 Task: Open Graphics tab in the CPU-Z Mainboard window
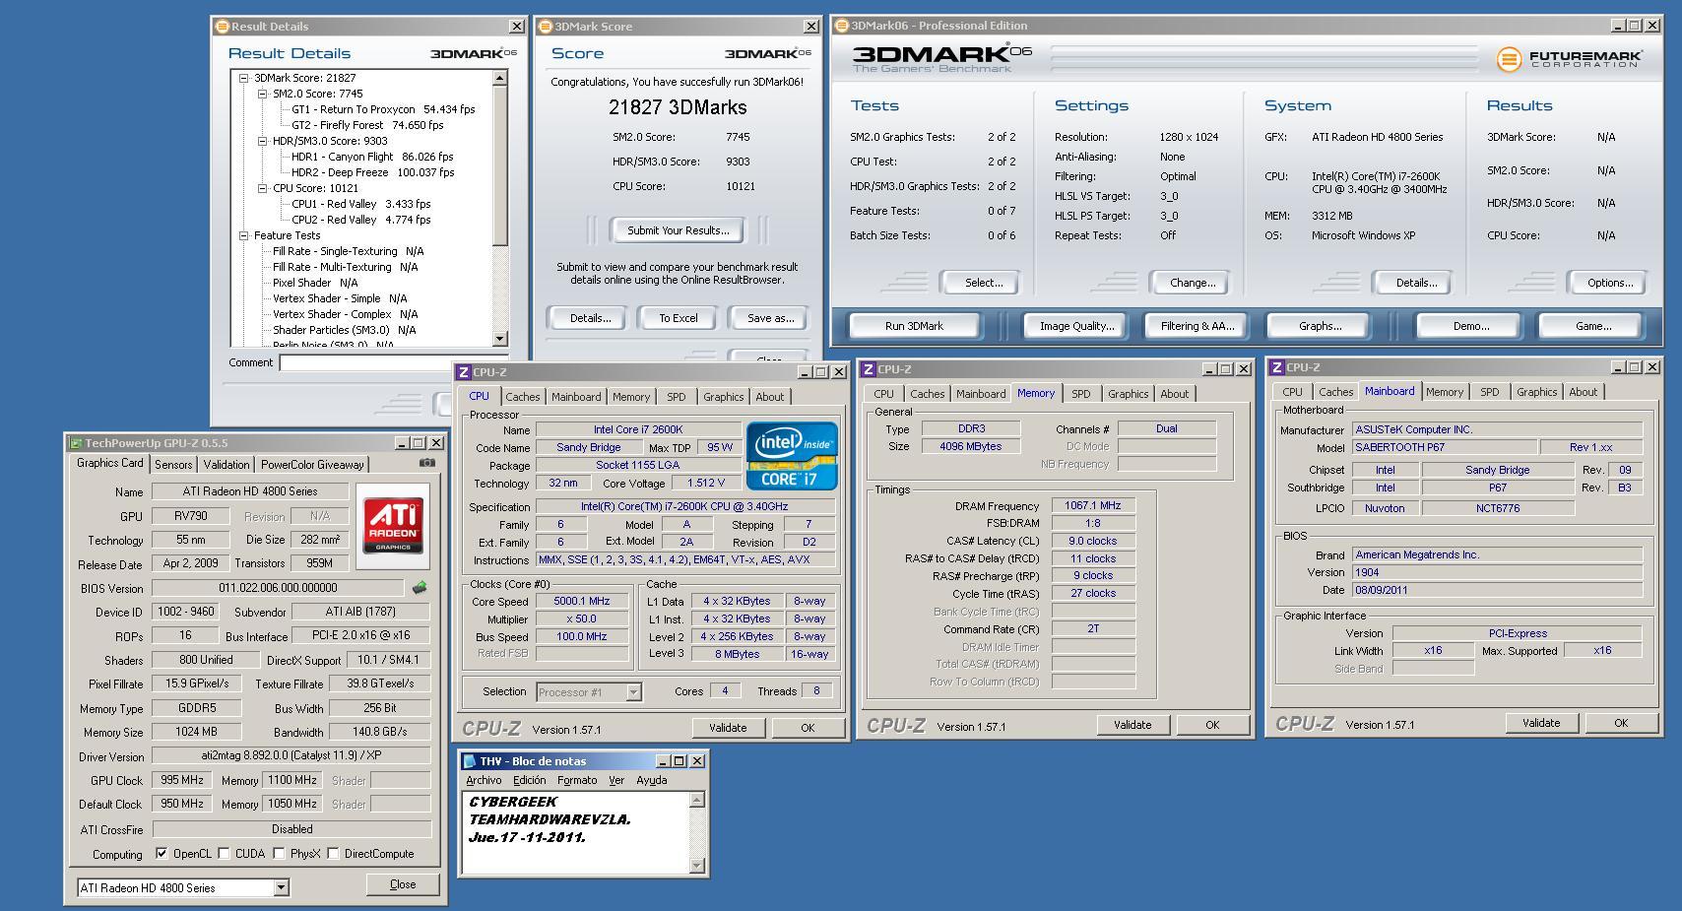(1536, 392)
